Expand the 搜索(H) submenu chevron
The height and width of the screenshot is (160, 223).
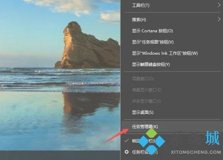click(219, 19)
